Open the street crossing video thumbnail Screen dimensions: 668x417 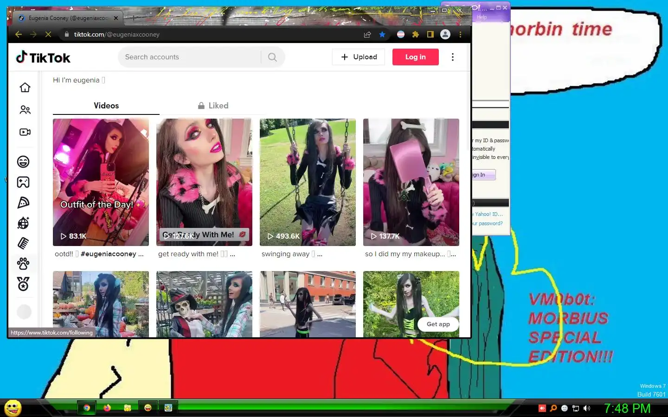[308, 304]
